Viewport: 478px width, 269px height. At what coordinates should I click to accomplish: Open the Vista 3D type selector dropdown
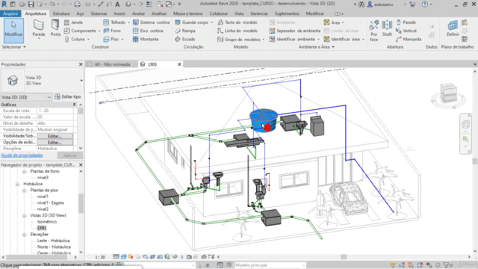pyautogui.click(x=81, y=81)
